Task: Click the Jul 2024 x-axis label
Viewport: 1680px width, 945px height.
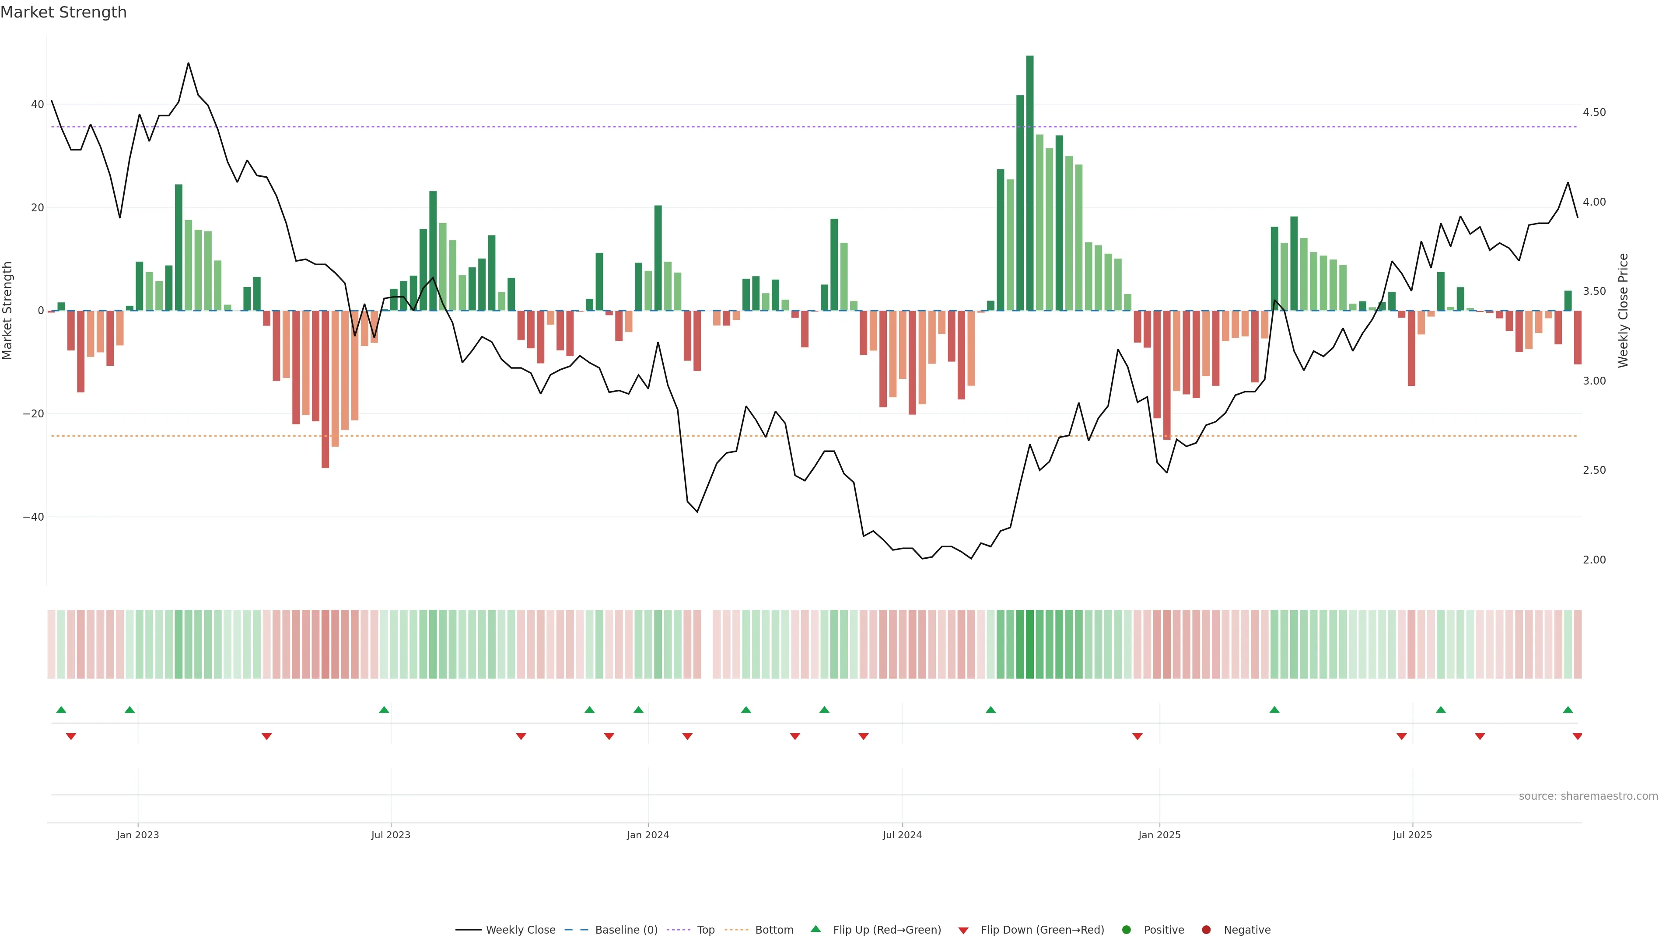Action: (902, 835)
